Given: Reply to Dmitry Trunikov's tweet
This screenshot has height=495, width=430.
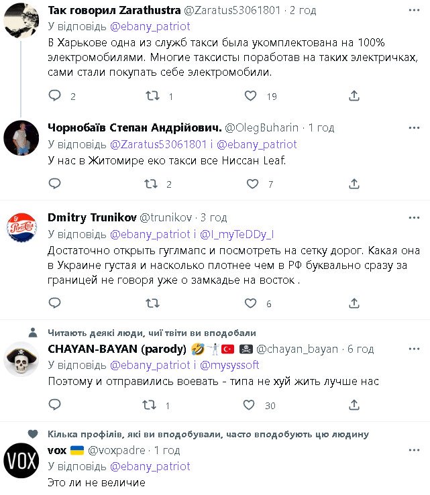Looking at the screenshot, I should [x=56, y=304].
